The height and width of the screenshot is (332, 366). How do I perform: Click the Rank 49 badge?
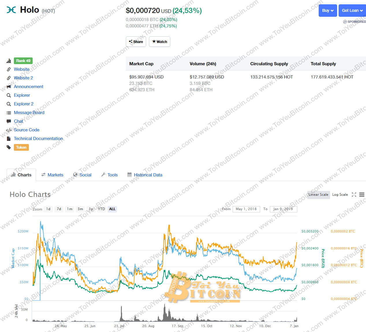[23, 61]
